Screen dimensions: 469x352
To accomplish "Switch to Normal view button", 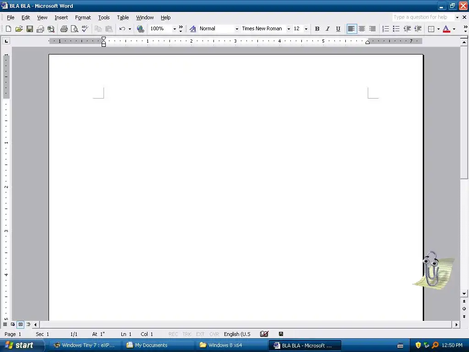I will pyautogui.click(x=5, y=324).
